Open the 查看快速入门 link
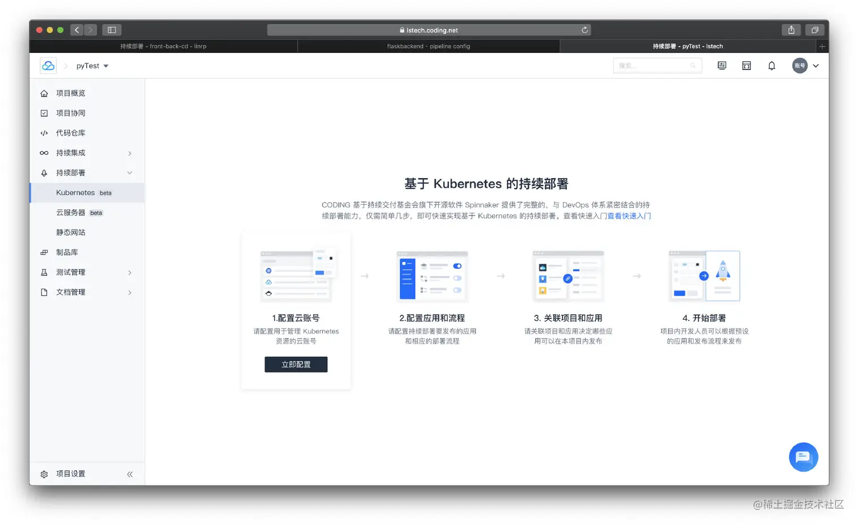Screen dimensions: 858x524 [629, 216]
